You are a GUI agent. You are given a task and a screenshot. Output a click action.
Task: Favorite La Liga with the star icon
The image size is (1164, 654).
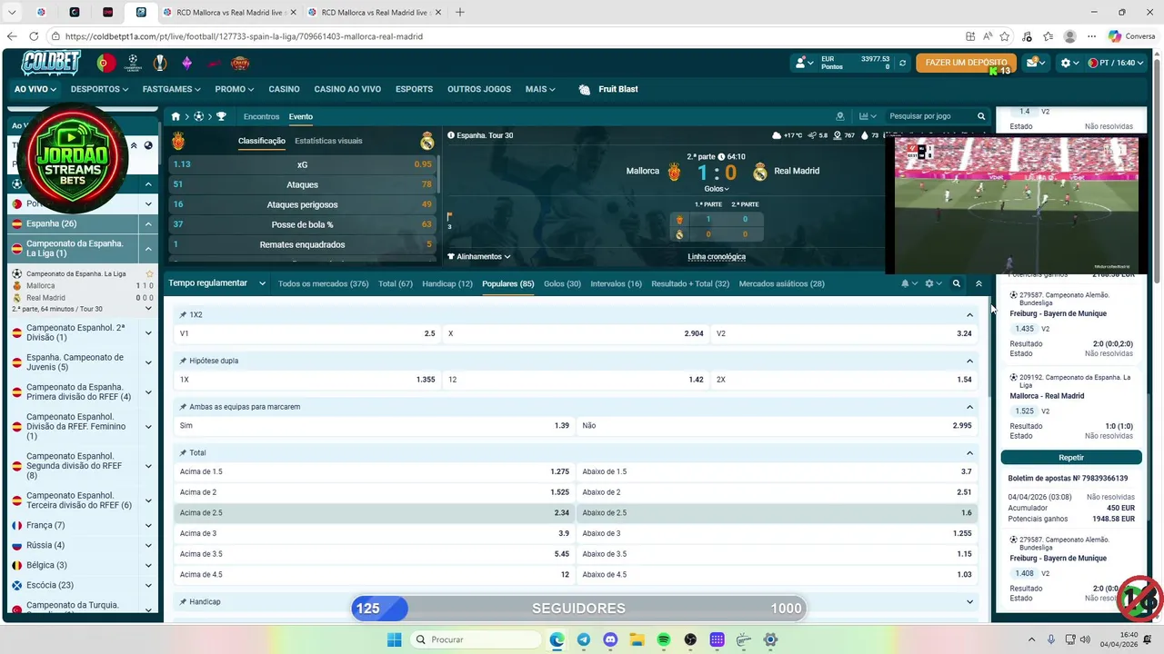click(150, 273)
